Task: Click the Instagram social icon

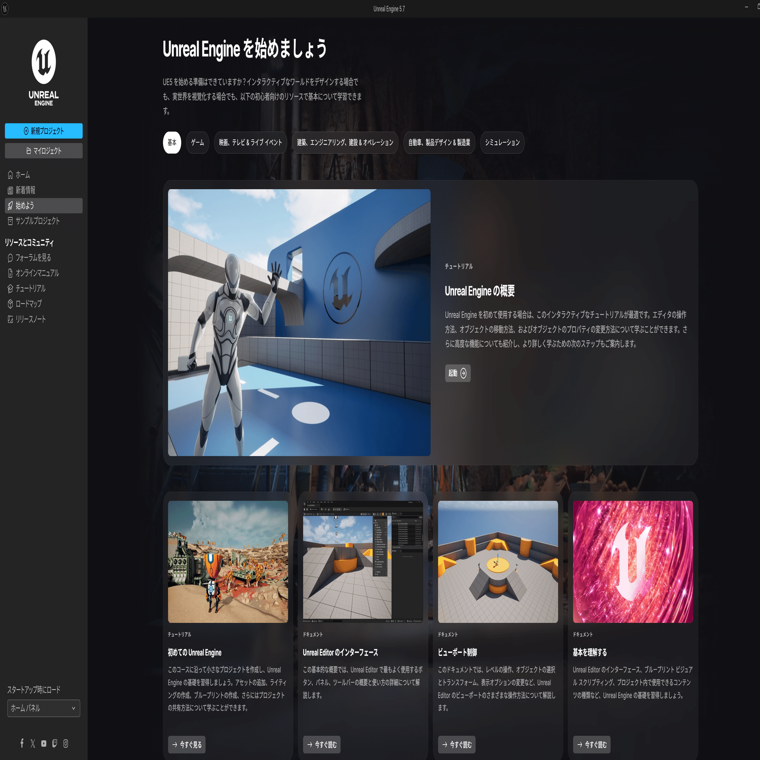Action: point(65,740)
